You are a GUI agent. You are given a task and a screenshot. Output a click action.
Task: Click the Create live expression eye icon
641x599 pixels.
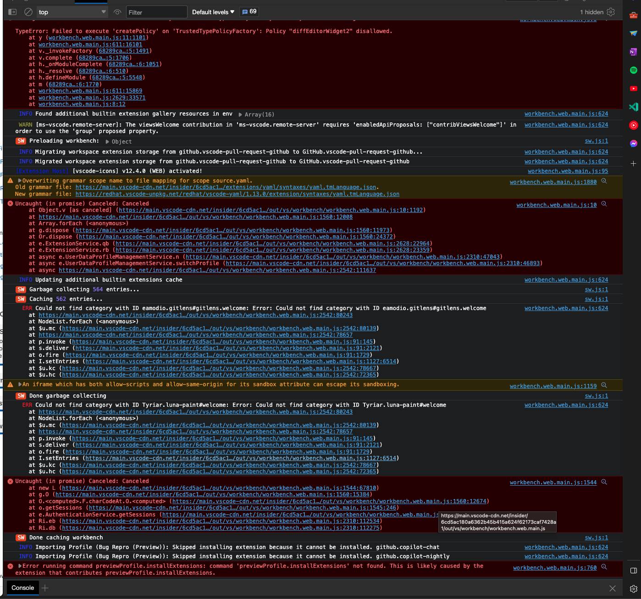[117, 12]
